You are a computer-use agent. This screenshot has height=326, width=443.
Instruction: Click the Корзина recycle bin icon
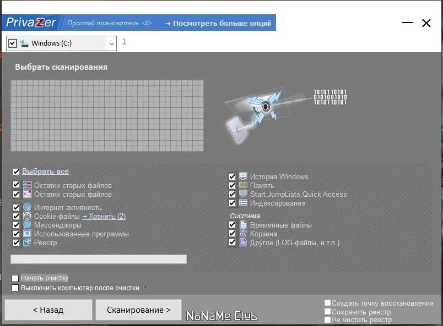(243, 234)
